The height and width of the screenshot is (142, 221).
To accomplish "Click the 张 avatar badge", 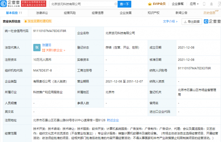I will (37, 47).
